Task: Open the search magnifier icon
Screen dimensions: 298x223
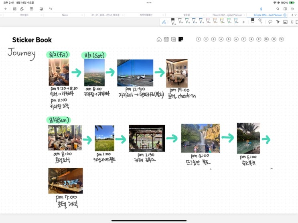Action: click(x=278, y=9)
